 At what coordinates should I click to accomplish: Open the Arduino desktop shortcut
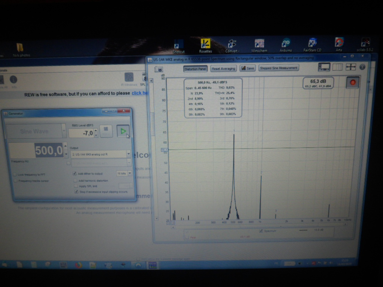[285, 45]
